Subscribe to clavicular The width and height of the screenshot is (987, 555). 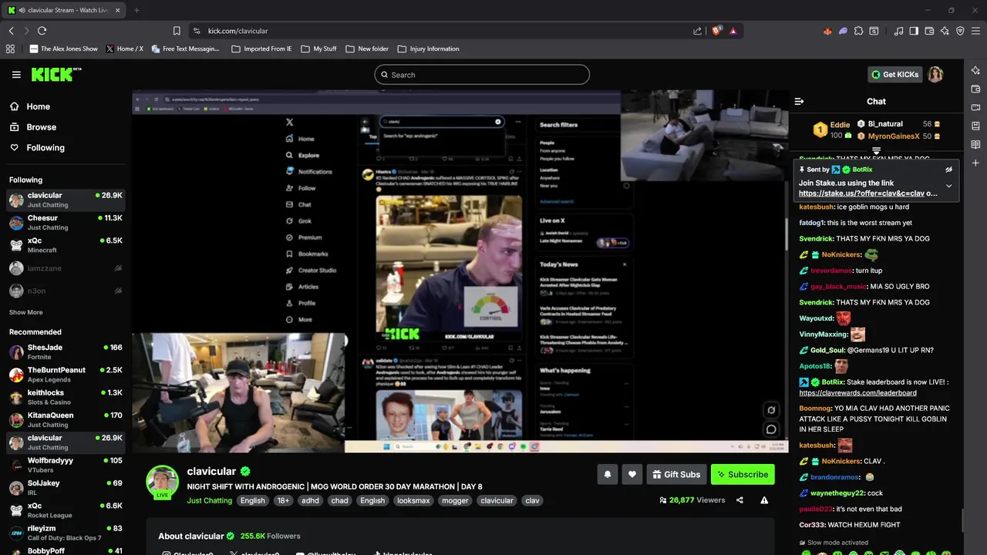click(743, 474)
